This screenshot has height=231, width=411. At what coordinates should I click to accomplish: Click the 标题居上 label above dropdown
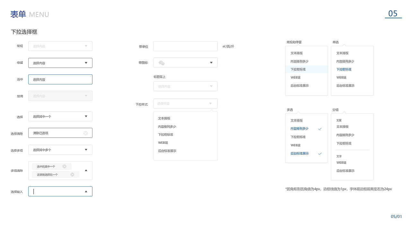coord(160,77)
